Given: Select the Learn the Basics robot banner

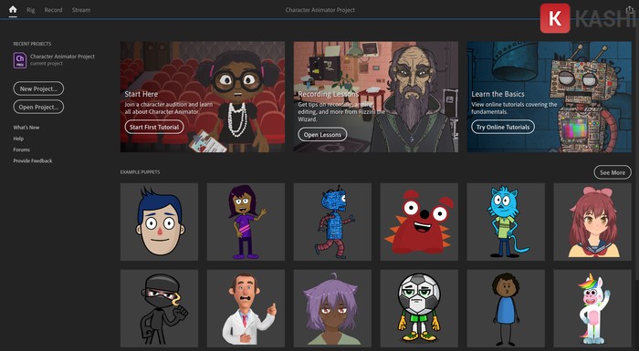Looking at the screenshot, I should point(549,97).
